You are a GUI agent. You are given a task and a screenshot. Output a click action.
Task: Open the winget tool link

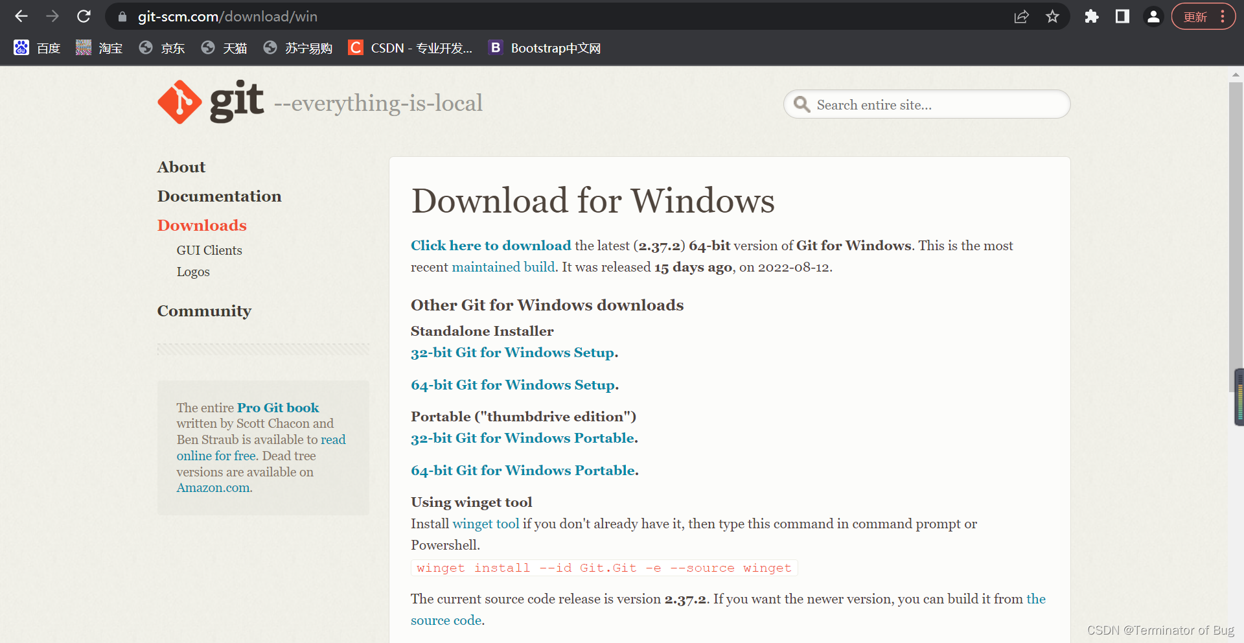[x=486, y=524]
